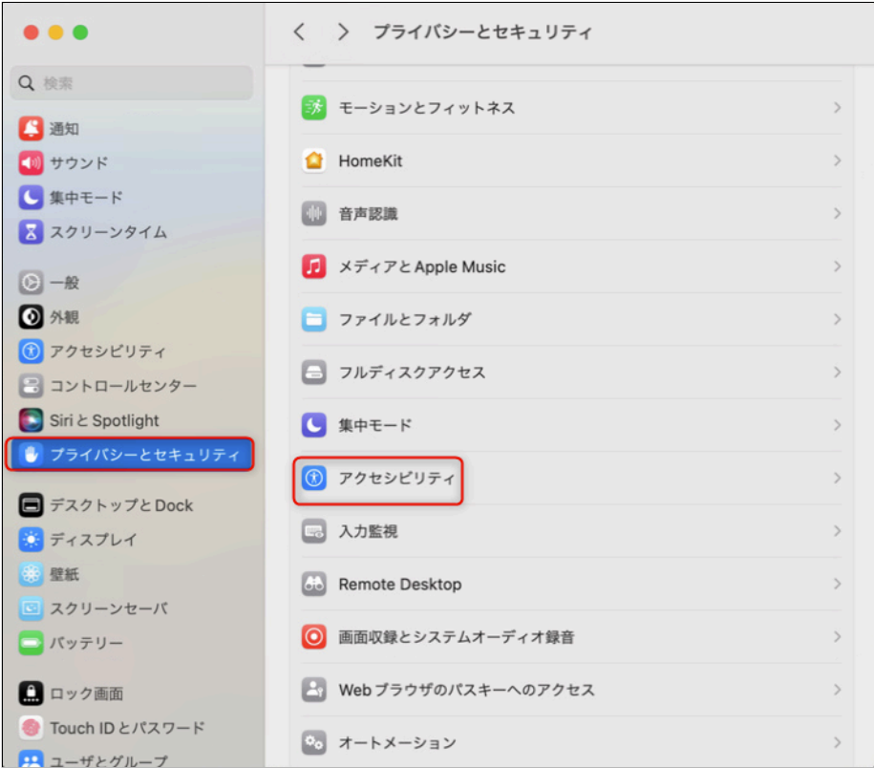Select ディスプレイ in the sidebar
The image size is (874, 768).
pos(93,540)
